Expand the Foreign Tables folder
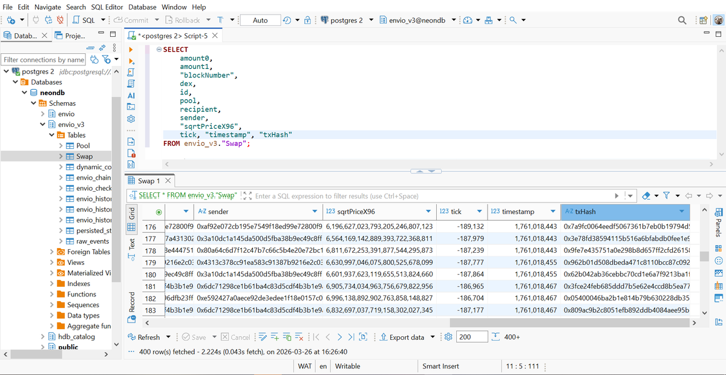The height and width of the screenshot is (375, 726). pos(52,252)
